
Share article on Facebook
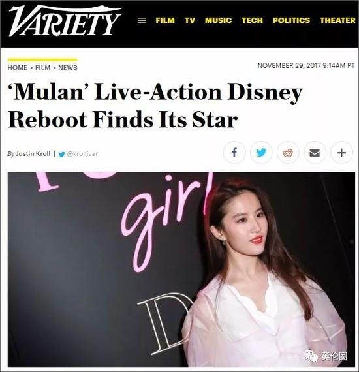[234, 152]
